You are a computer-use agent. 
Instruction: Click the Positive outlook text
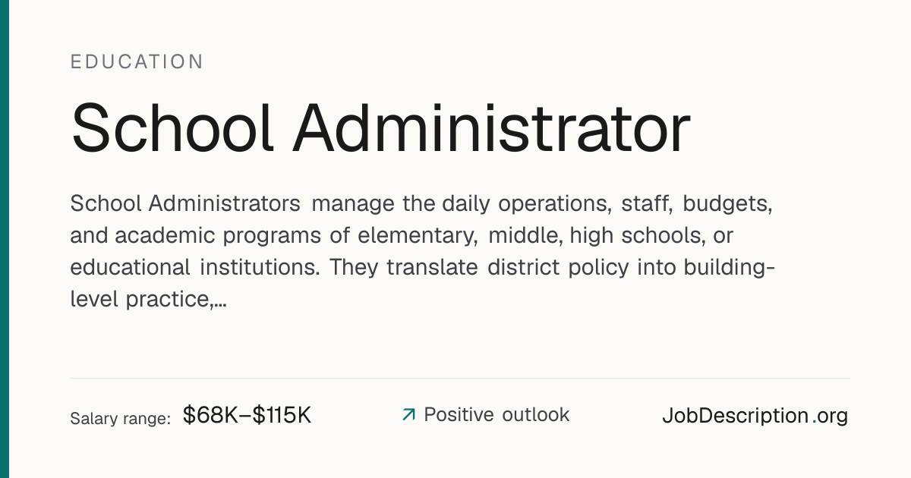pyautogui.click(x=496, y=415)
